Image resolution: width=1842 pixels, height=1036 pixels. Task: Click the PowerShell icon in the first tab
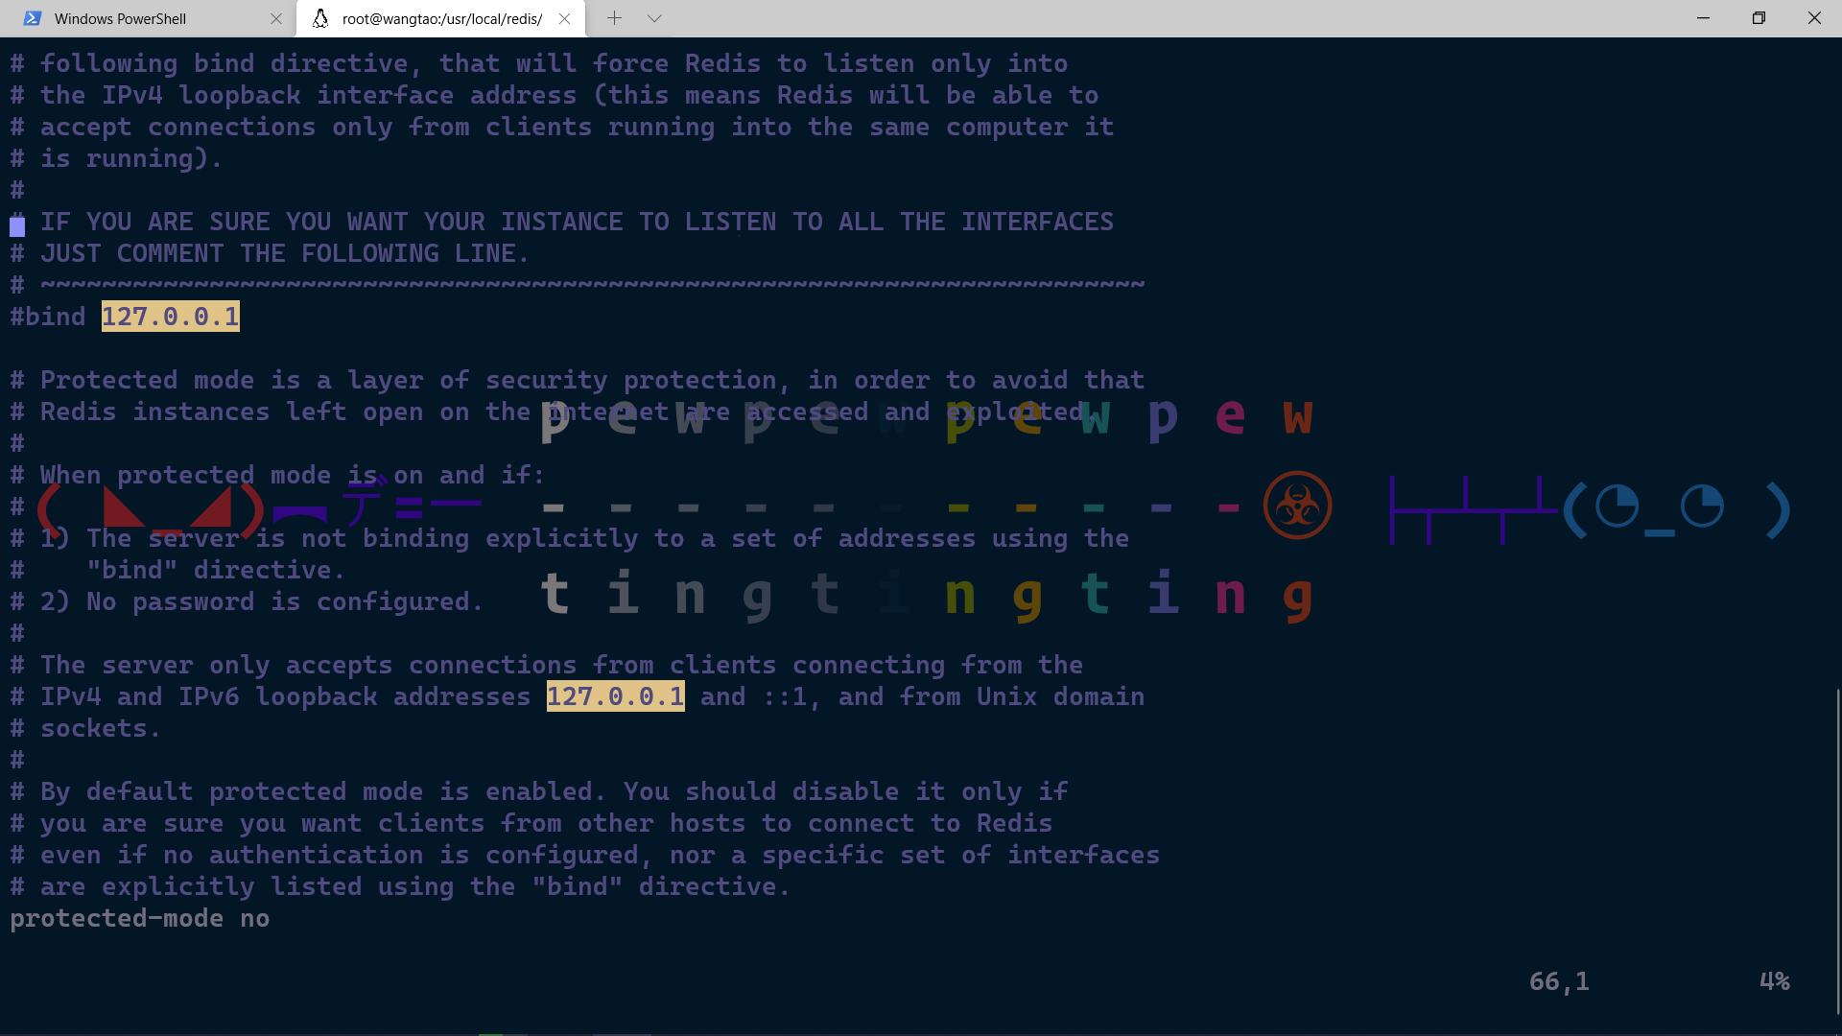click(x=32, y=18)
